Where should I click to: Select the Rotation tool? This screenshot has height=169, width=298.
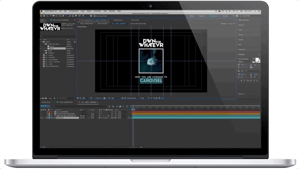point(51,16)
